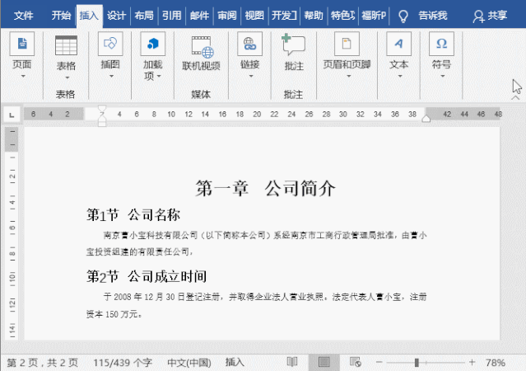Switch to the 引用 References tab

(171, 16)
